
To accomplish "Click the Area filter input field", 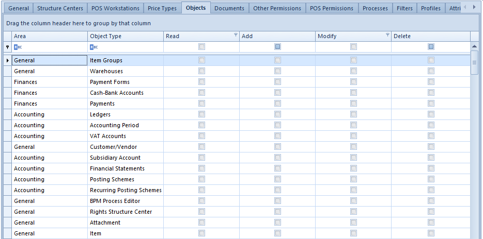I will coord(50,47).
